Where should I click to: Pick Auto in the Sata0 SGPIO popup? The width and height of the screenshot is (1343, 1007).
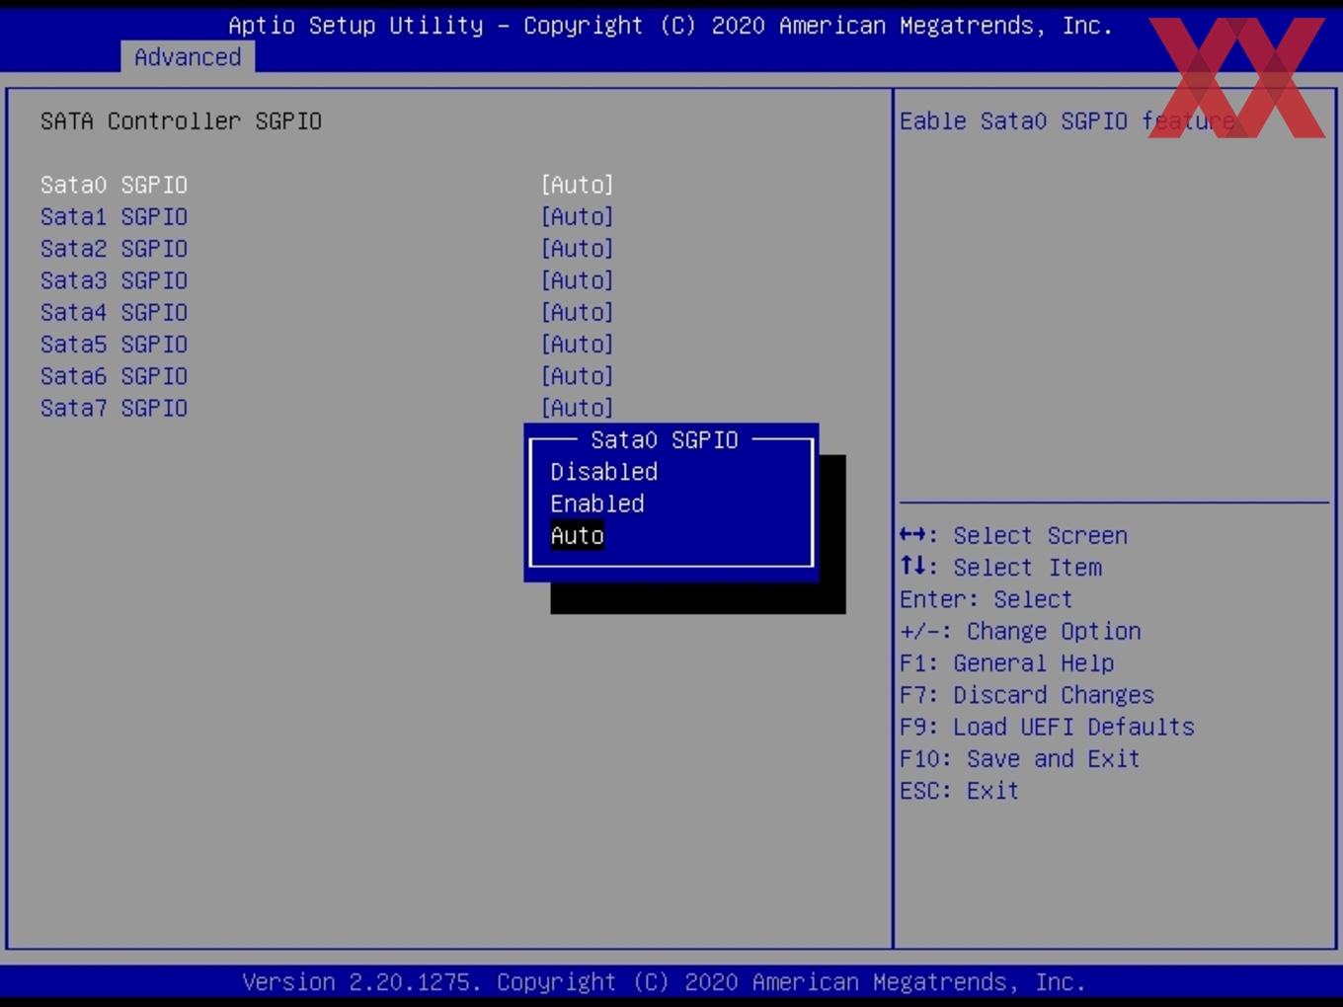577,536
